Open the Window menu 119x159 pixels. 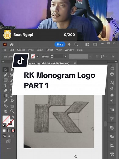point(70,50)
